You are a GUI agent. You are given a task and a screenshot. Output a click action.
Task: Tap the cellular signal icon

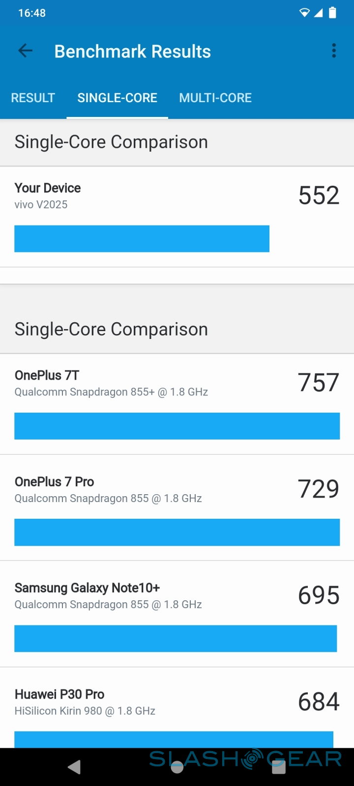pos(319,13)
